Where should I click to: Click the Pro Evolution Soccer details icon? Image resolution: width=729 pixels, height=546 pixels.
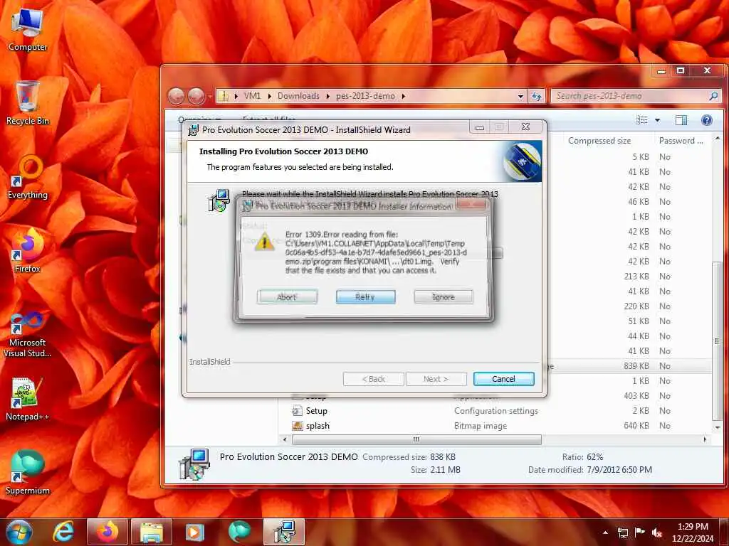pyautogui.click(x=194, y=464)
